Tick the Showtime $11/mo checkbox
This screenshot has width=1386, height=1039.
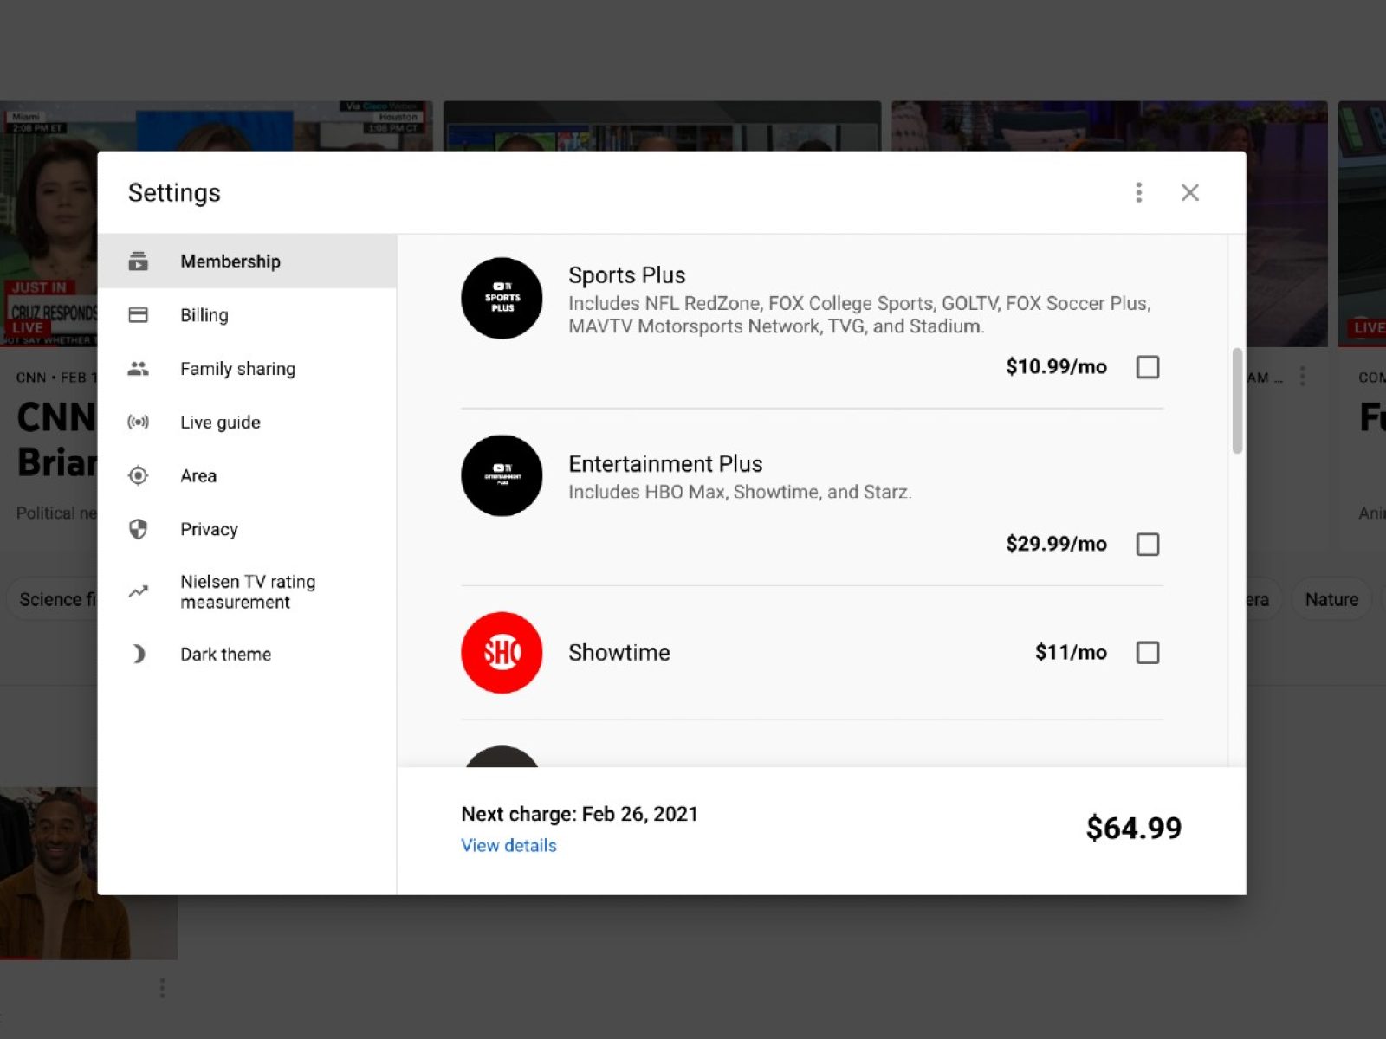tap(1148, 653)
